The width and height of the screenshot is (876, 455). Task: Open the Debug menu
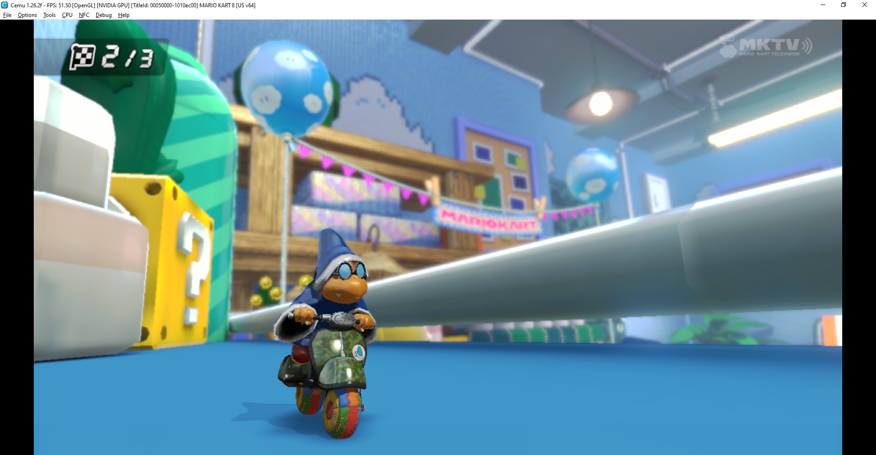click(x=103, y=15)
